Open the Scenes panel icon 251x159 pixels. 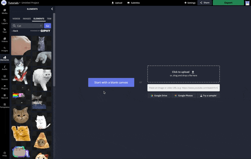pos(4,77)
